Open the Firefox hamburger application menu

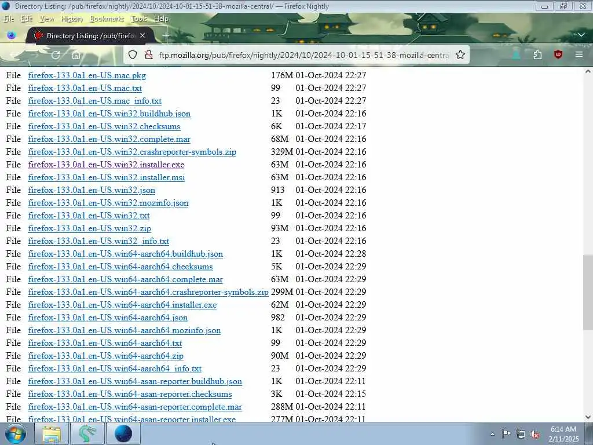pyautogui.click(x=579, y=54)
